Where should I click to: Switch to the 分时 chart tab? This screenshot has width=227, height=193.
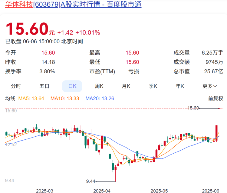coord(16,86)
